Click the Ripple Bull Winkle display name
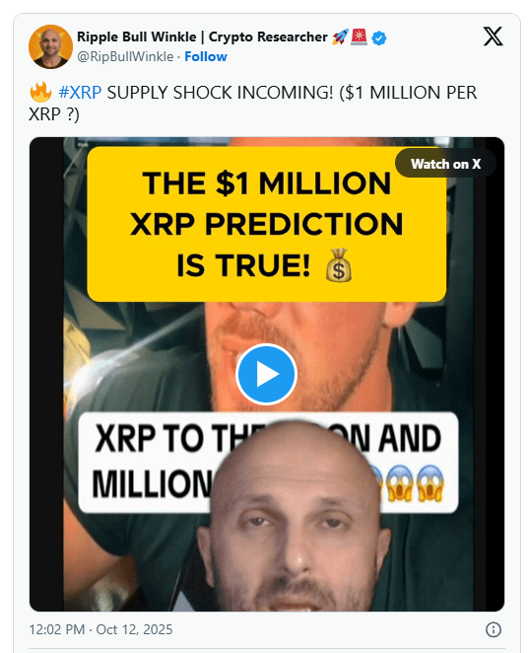 [x=202, y=37]
